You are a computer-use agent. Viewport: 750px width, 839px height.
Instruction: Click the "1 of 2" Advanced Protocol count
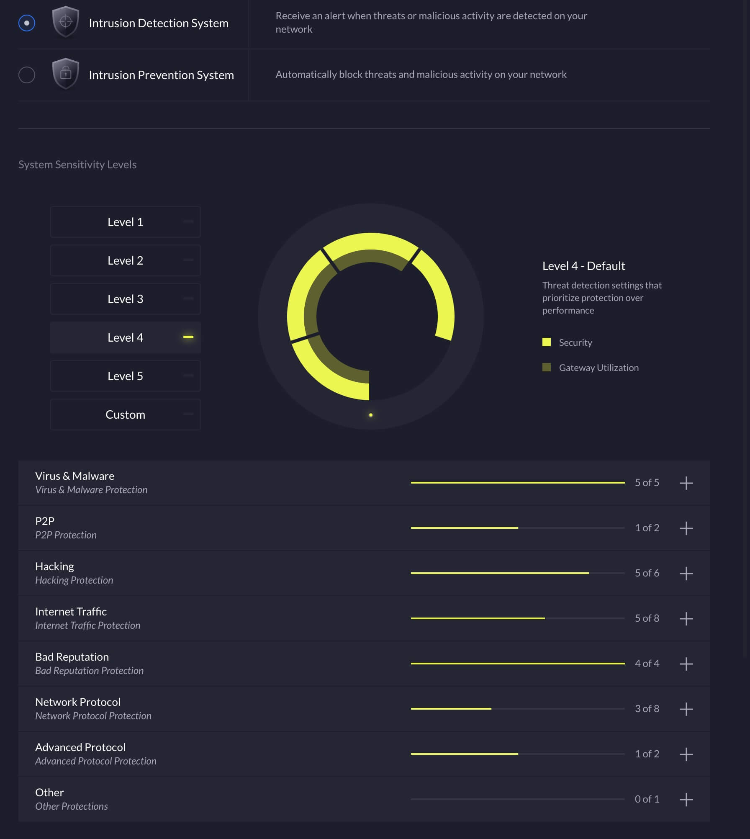coord(647,754)
